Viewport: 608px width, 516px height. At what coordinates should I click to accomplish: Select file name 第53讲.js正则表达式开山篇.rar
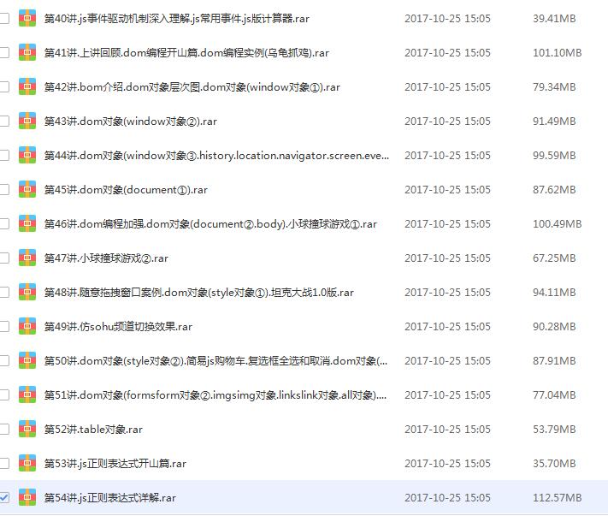point(115,463)
